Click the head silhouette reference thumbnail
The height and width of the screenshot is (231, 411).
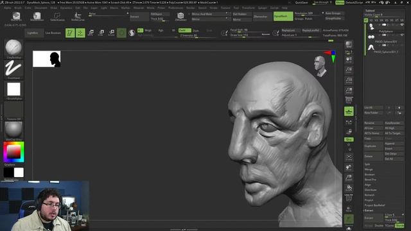tap(47, 59)
